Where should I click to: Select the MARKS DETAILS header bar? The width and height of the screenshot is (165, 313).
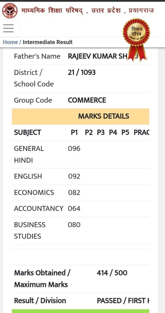coord(81,116)
